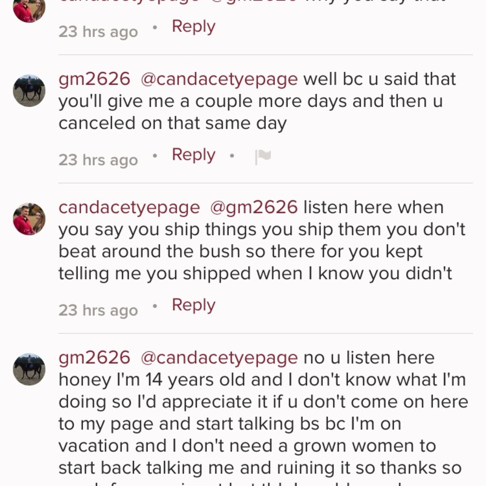This screenshot has height=486, width=486.
Task: Click the candacetyepage username link
Action: [128, 207]
